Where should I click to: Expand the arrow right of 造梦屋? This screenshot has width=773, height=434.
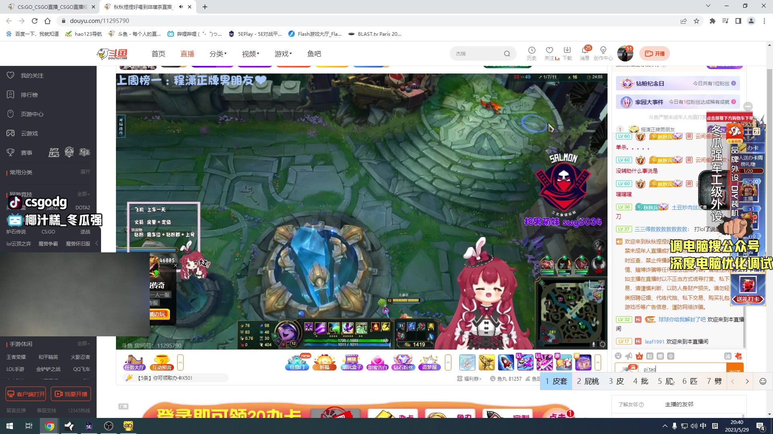tap(448, 362)
